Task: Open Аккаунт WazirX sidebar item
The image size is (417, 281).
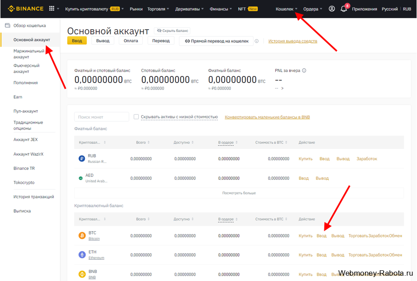Action: [28, 154]
